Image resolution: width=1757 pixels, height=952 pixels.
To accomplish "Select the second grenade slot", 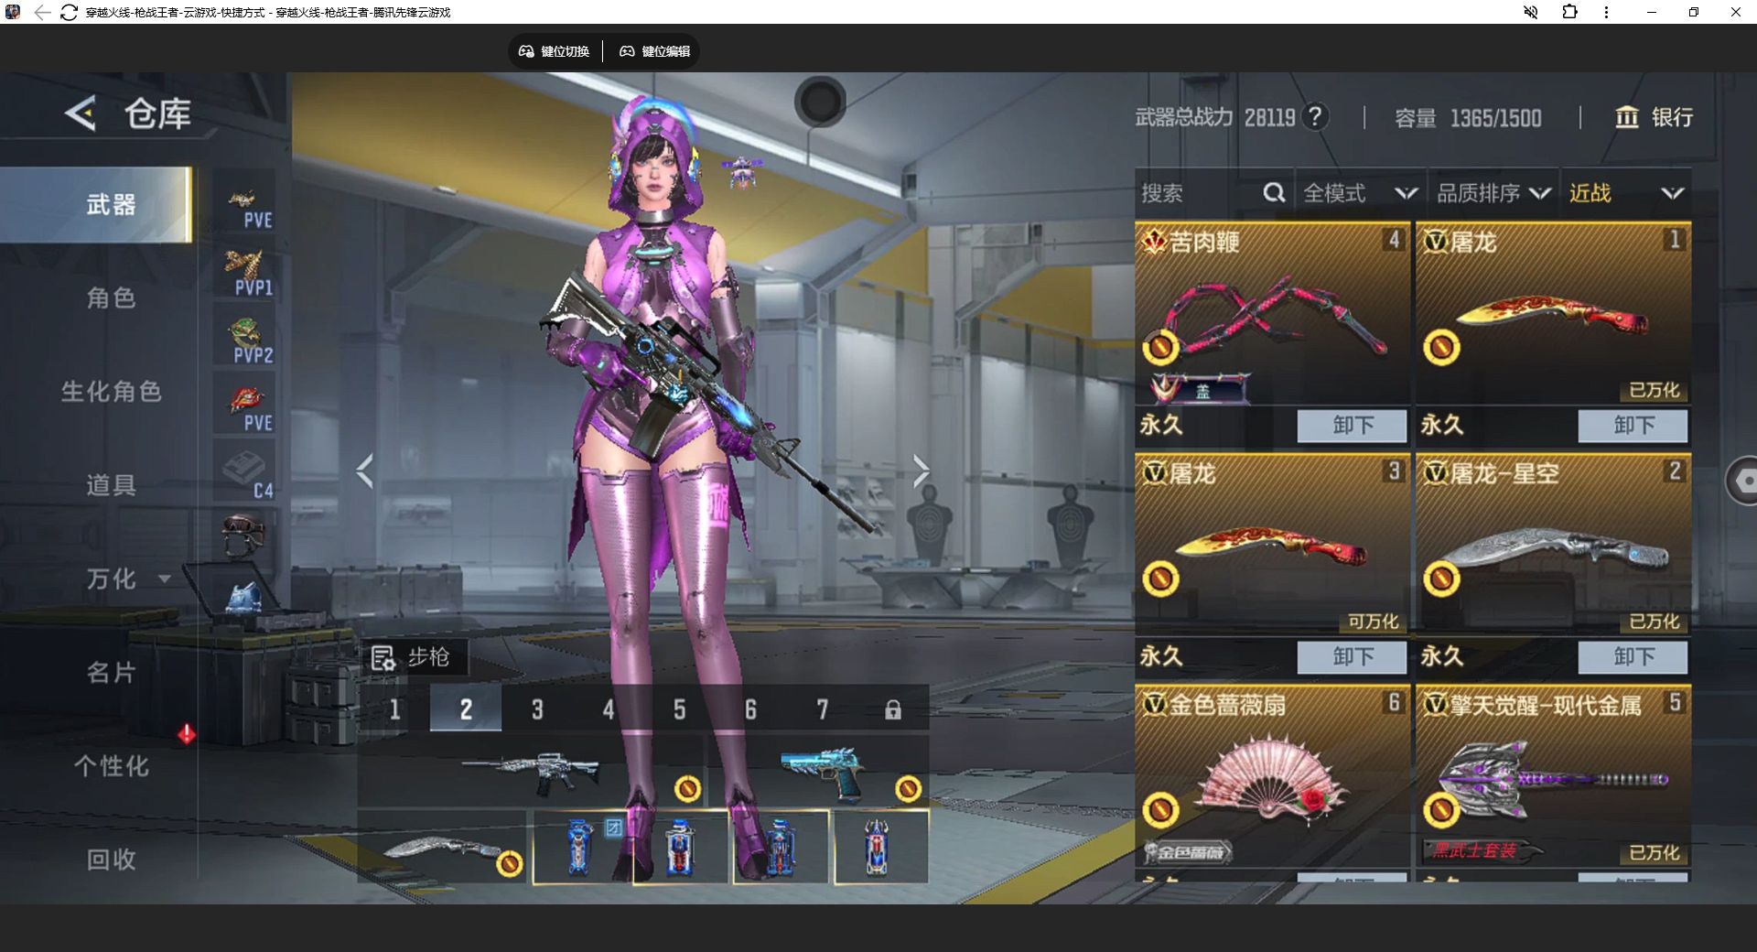I will 681,847.
